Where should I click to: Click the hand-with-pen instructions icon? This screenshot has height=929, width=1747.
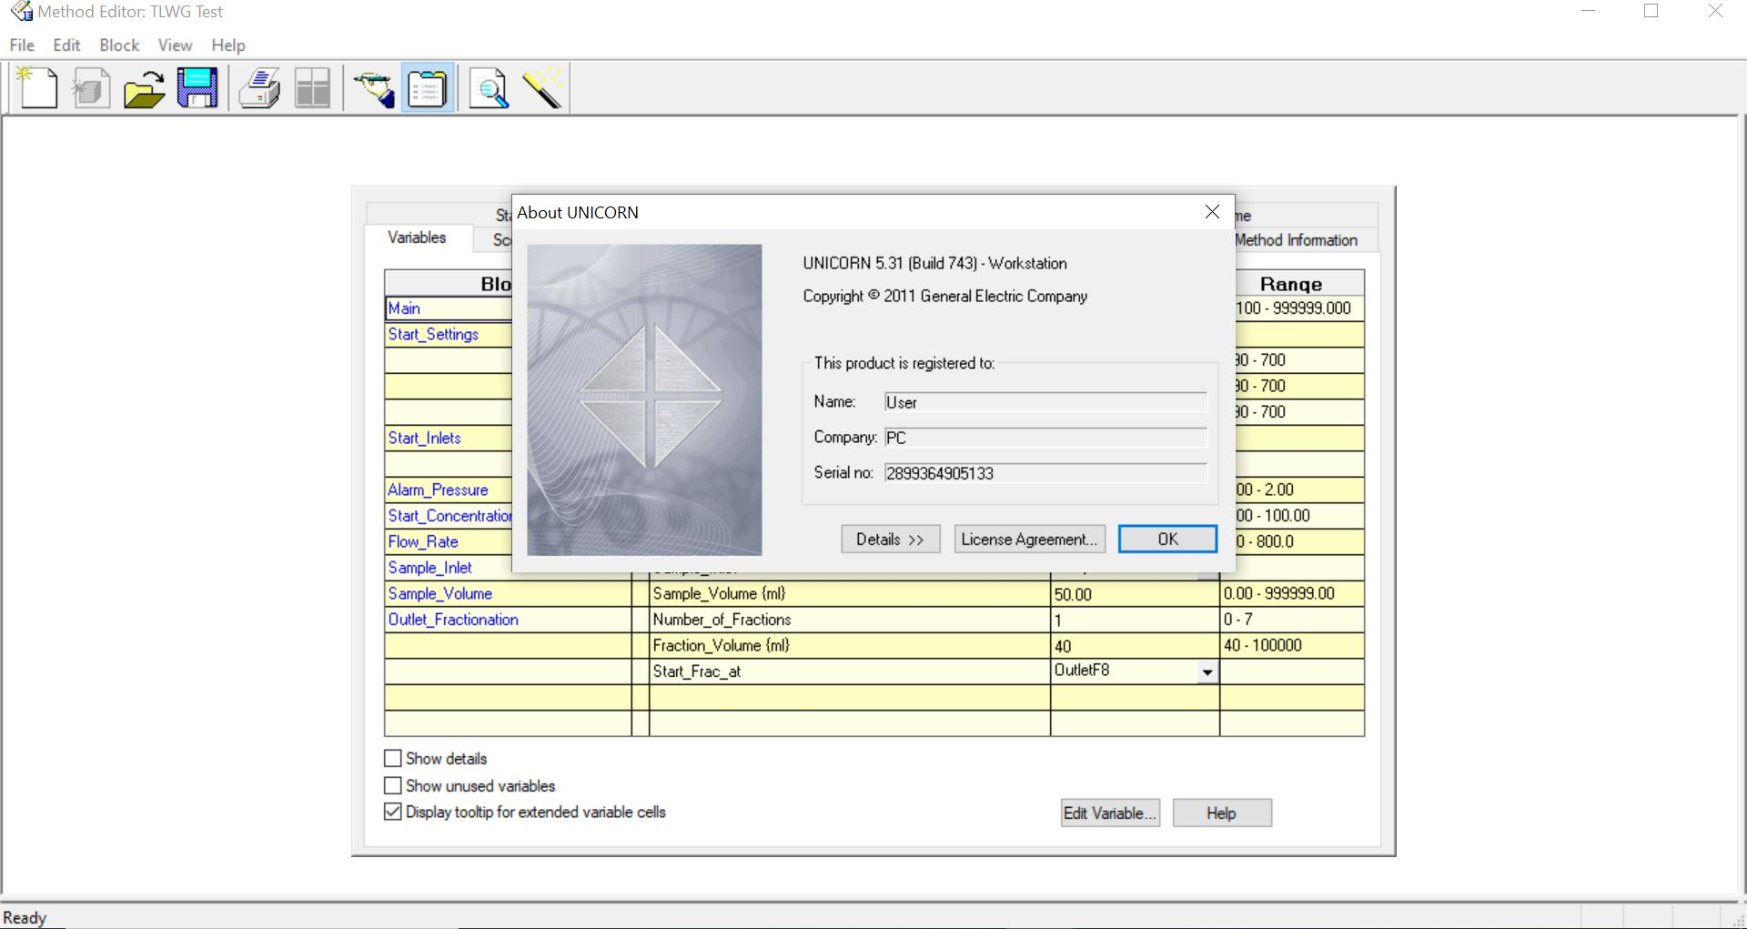374,88
